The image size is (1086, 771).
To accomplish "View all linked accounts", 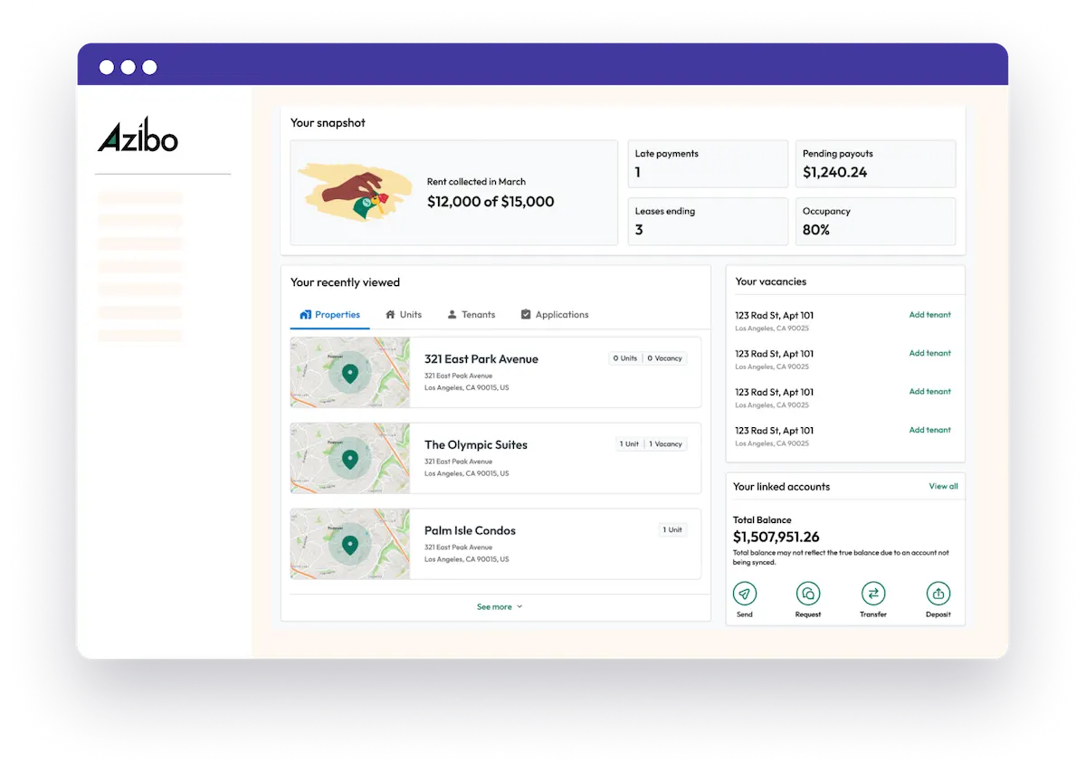I will (943, 486).
